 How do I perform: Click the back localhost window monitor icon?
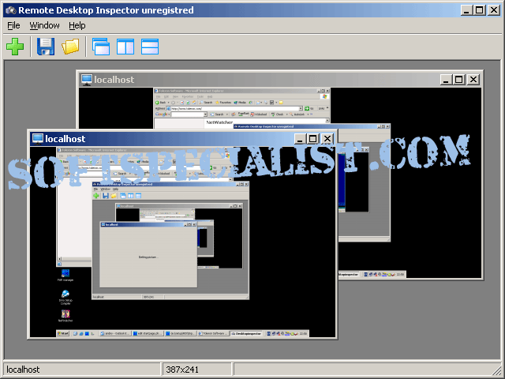[x=85, y=79]
